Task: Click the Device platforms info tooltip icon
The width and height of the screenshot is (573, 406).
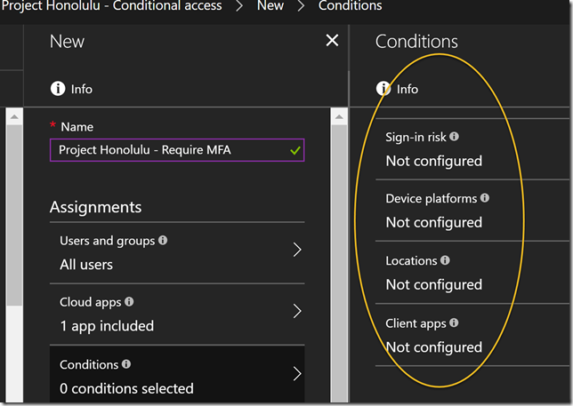Action: pyautogui.click(x=485, y=198)
